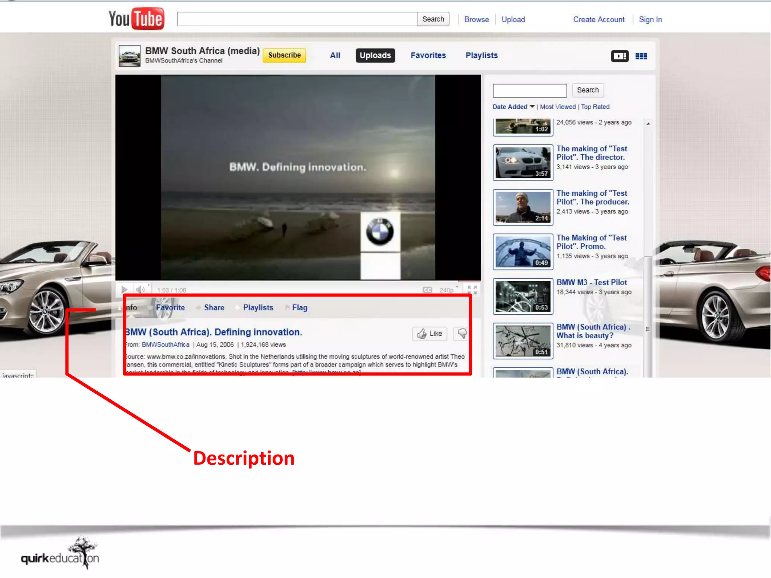Open 'The making of Test Pilot. The producer.' link
The image size is (771, 578).
[593, 197]
